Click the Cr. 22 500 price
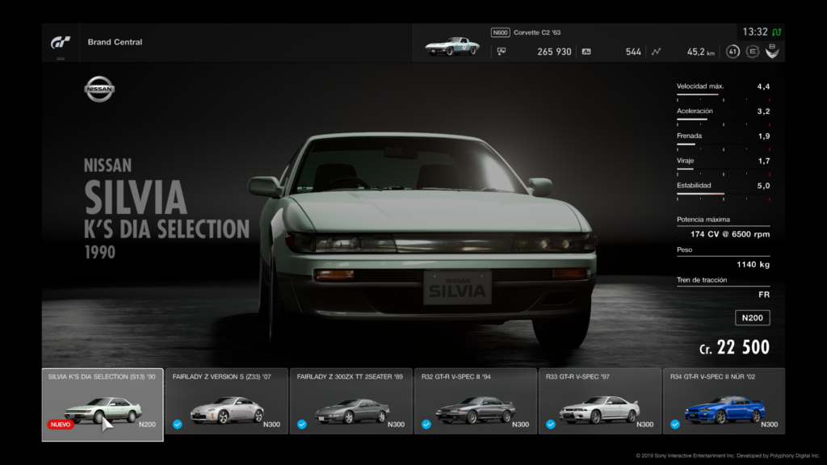 point(734,347)
